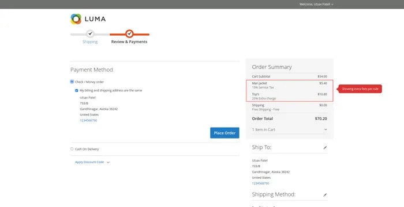
Task: Edit the Ship To address pencil icon
Action: click(x=325, y=148)
